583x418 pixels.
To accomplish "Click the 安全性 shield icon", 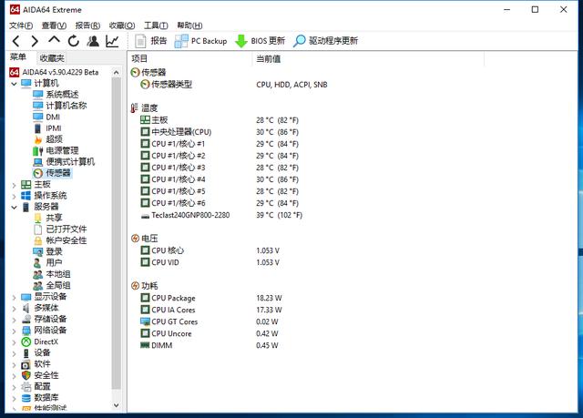I will coord(26,375).
